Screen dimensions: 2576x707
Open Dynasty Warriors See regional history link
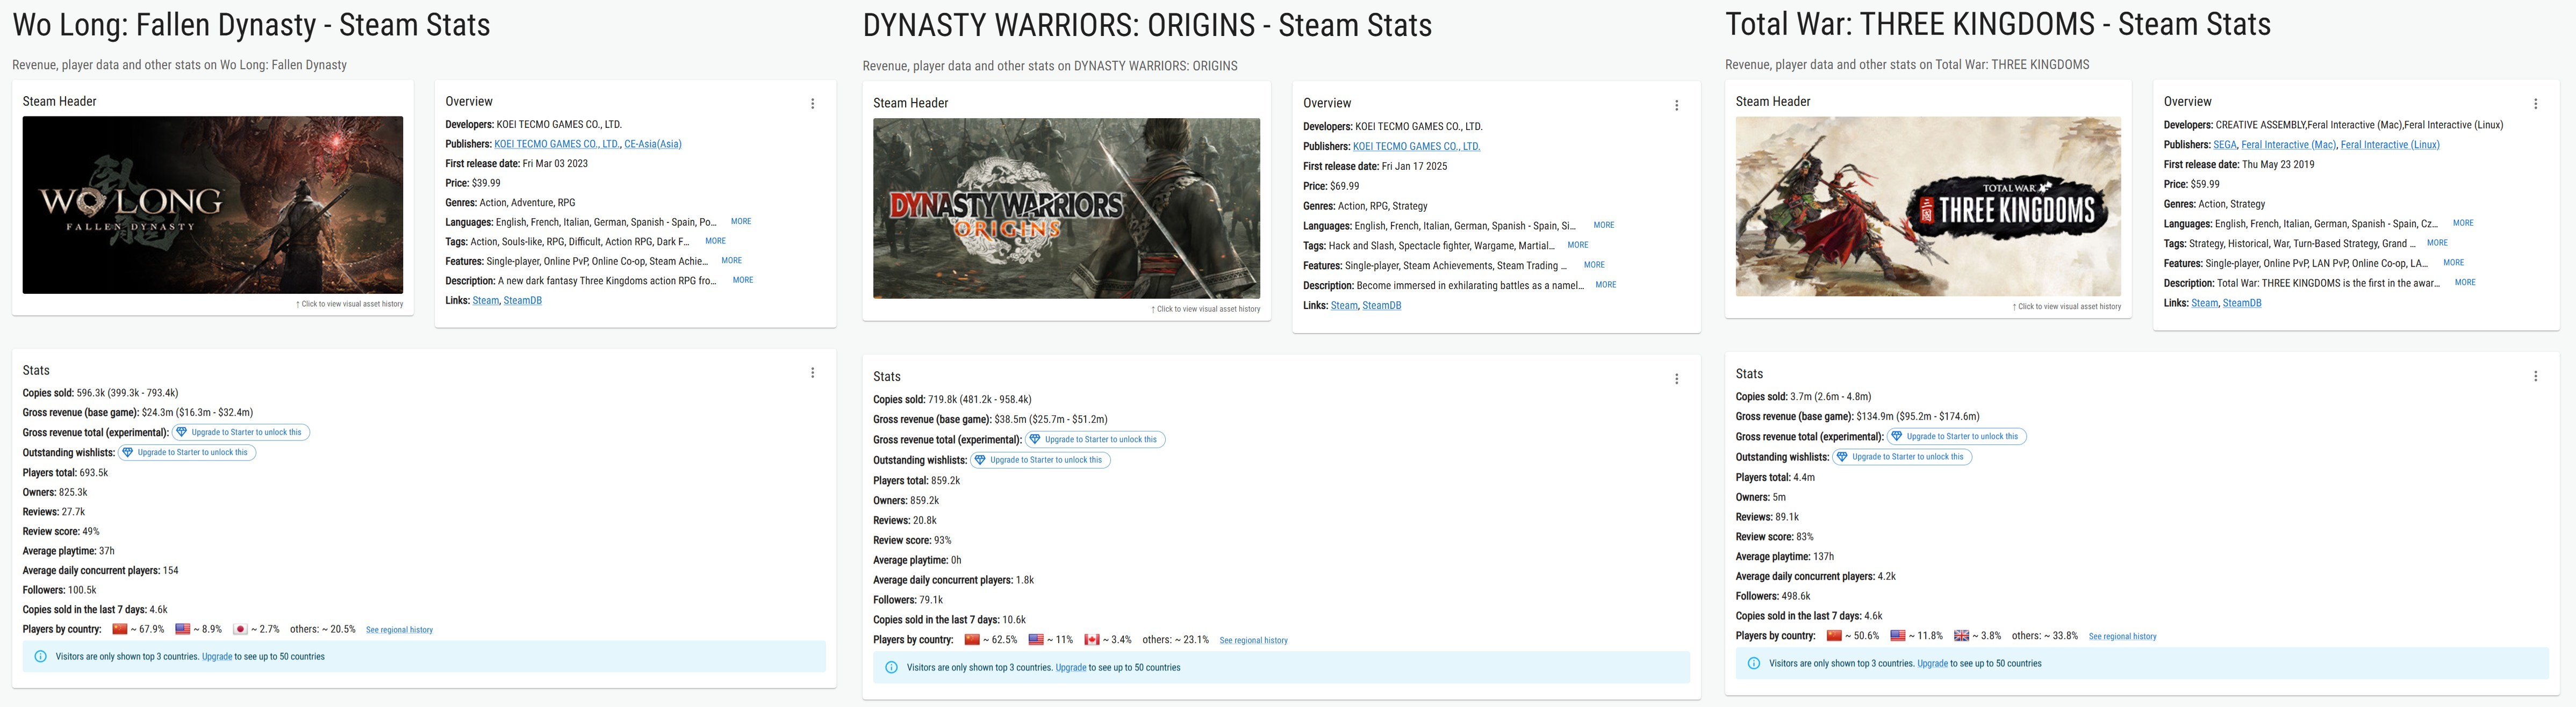(1253, 640)
